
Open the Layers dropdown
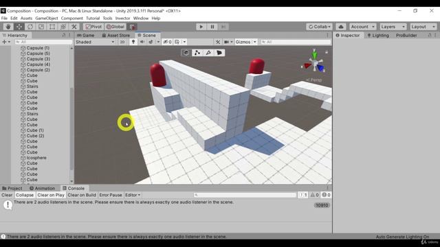coord(393,27)
